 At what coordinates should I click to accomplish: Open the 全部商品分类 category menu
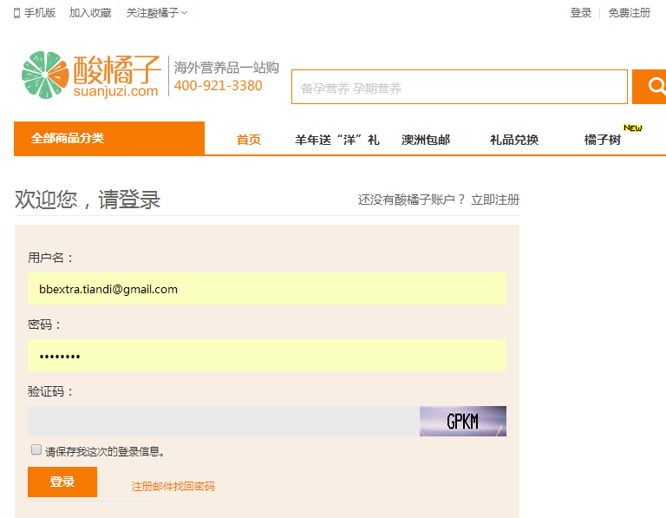pyautogui.click(x=109, y=139)
